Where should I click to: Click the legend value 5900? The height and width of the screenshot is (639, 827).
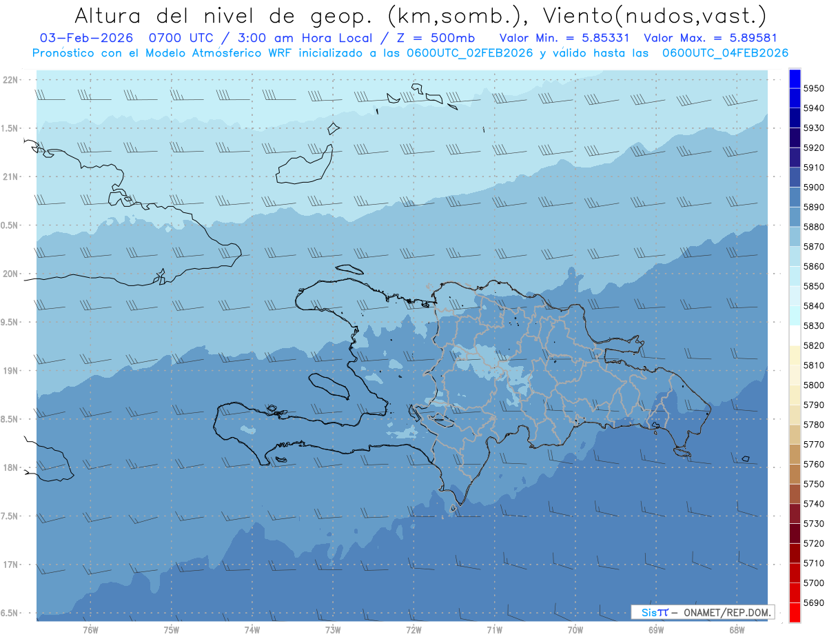[814, 187]
